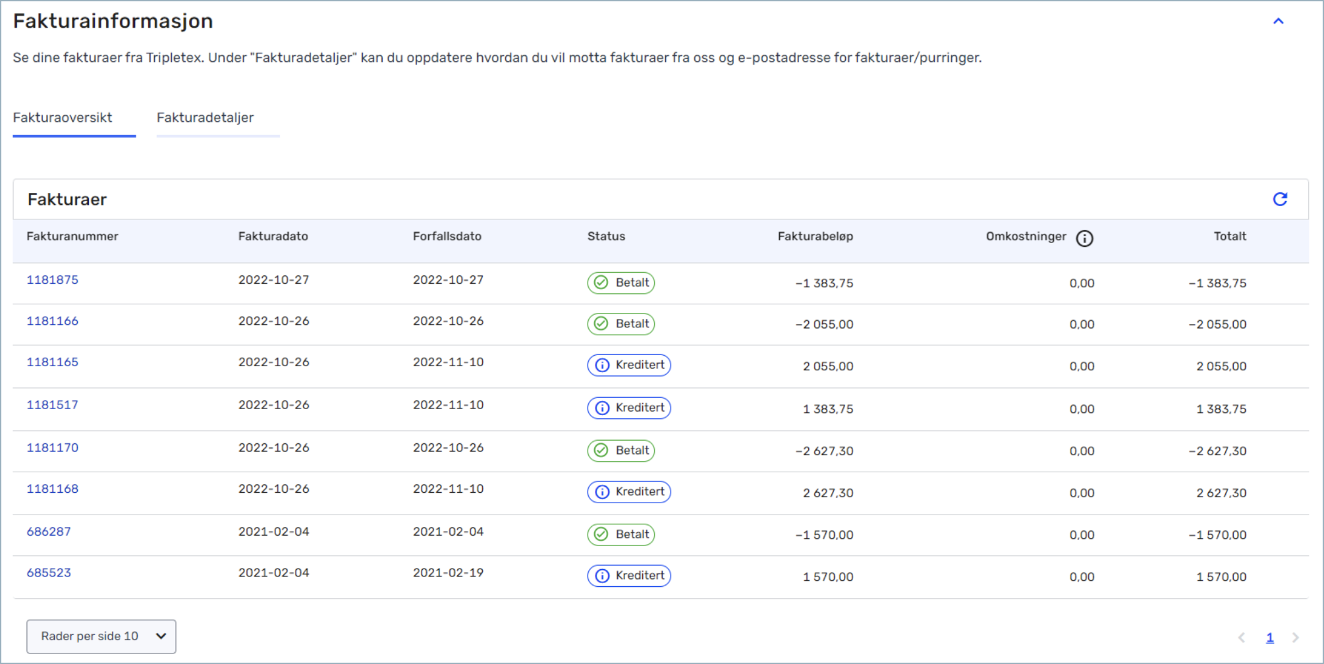
Task: View invoice 1181517
Action: click(x=52, y=405)
